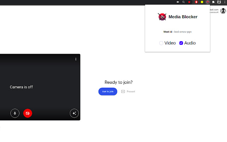Click the Camera is off message
This screenshot has width=227, height=142.
(x=21, y=87)
